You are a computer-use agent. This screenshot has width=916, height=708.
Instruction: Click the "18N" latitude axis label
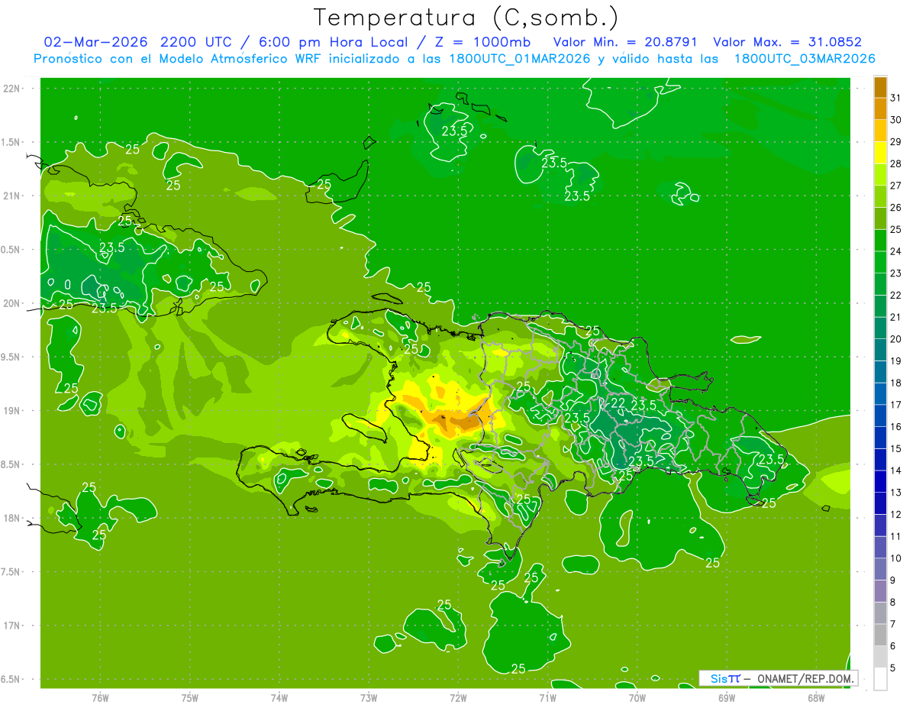(x=11, y=518)
